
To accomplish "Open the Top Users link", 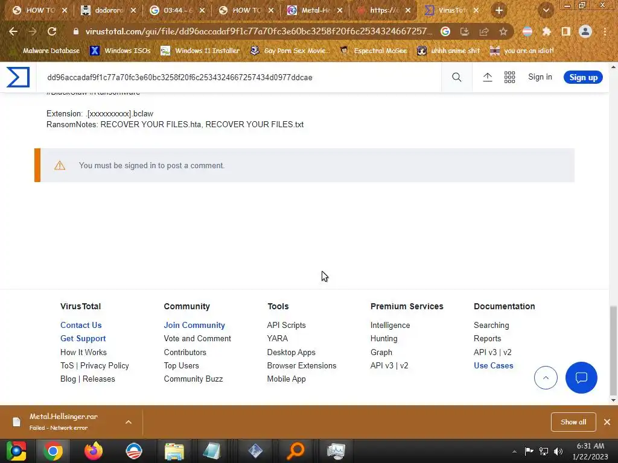I will [181, 366].
